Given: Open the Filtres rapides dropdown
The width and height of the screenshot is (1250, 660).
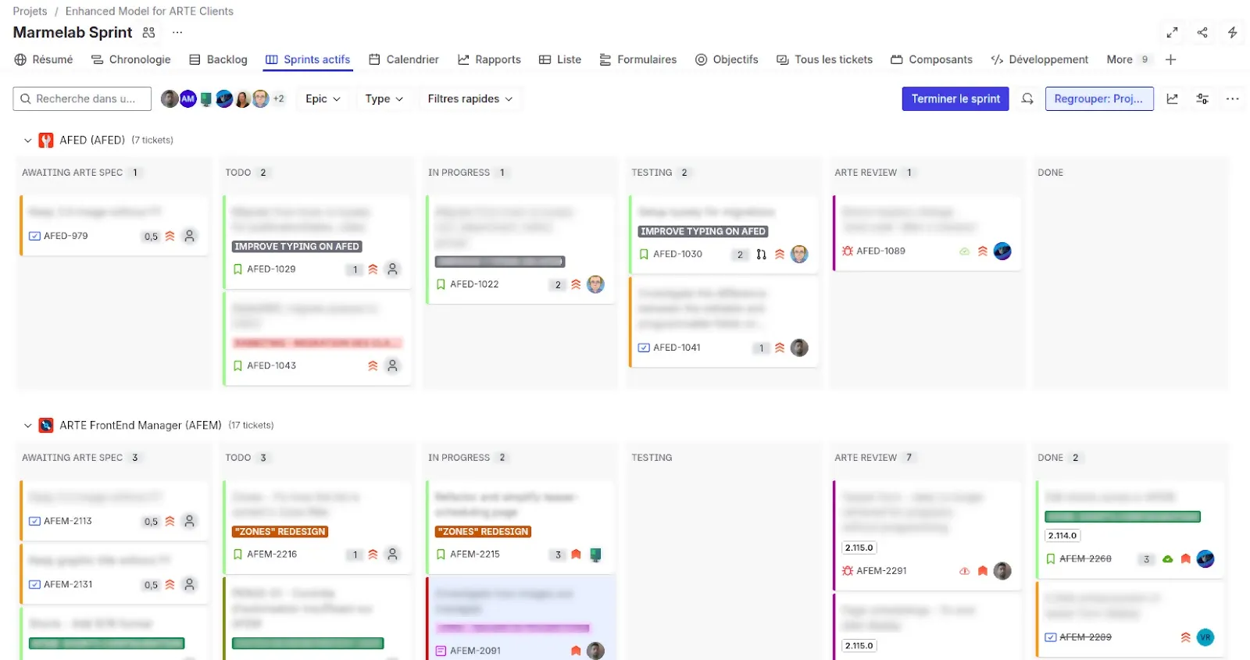Looking at the screenshot, I should [470, 98].
